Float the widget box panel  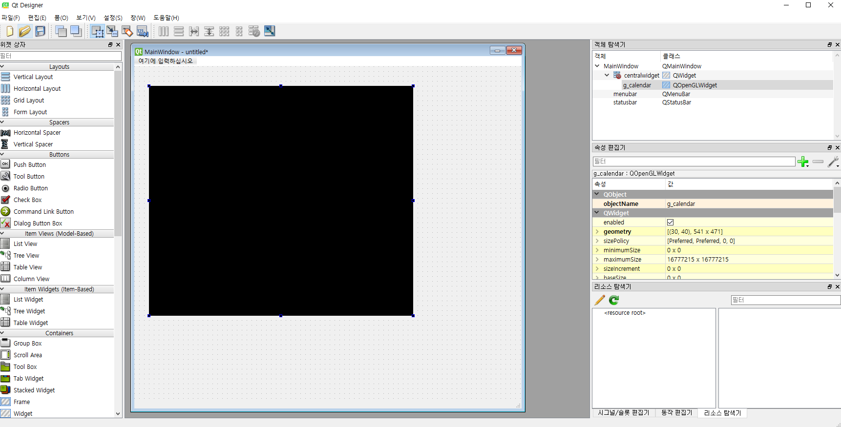coord(110,44)
